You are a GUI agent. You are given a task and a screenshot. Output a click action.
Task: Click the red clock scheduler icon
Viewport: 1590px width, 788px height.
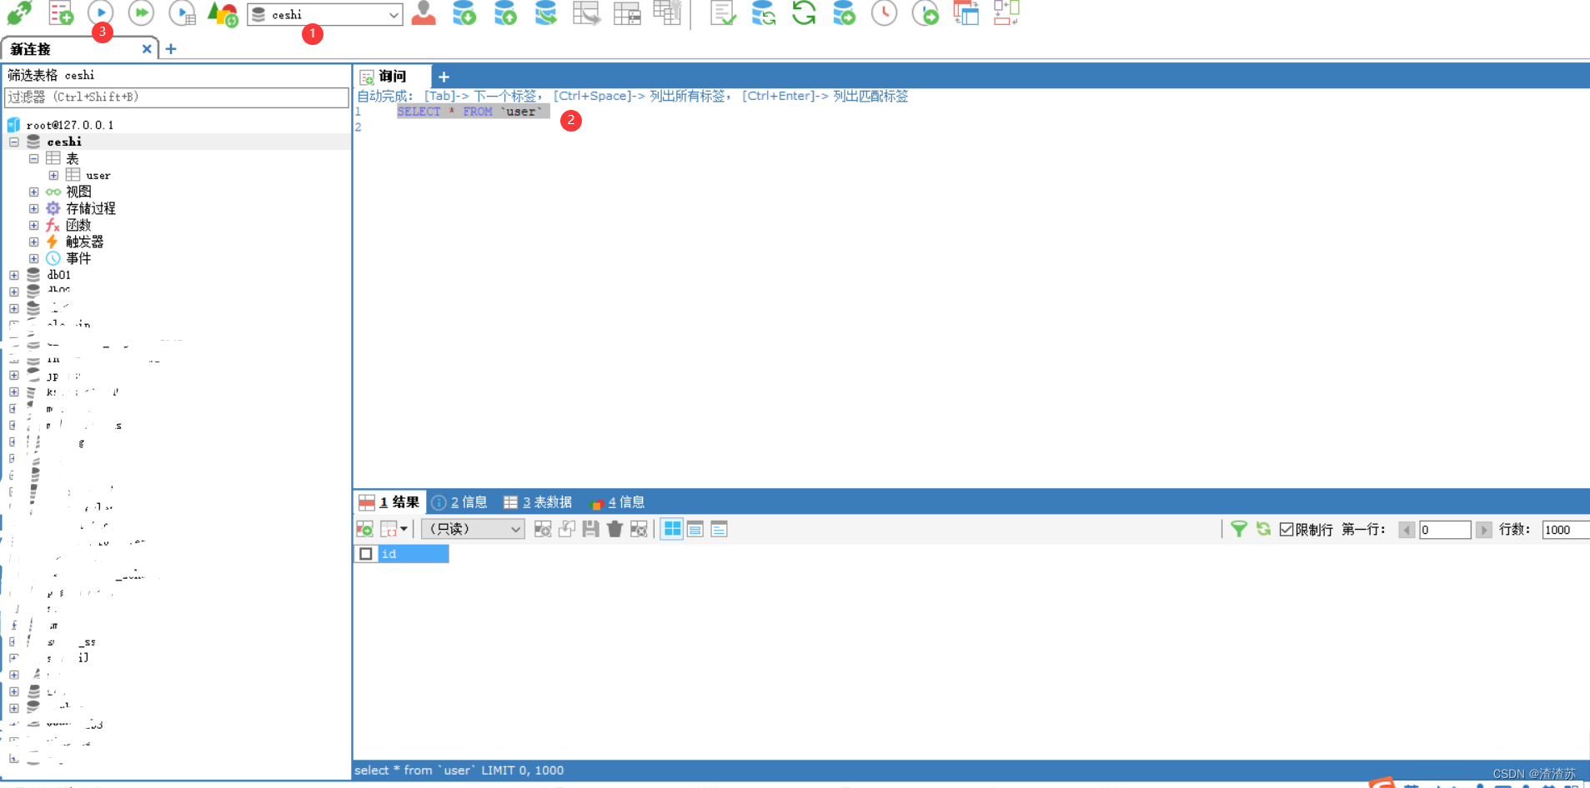click(885, 12)
